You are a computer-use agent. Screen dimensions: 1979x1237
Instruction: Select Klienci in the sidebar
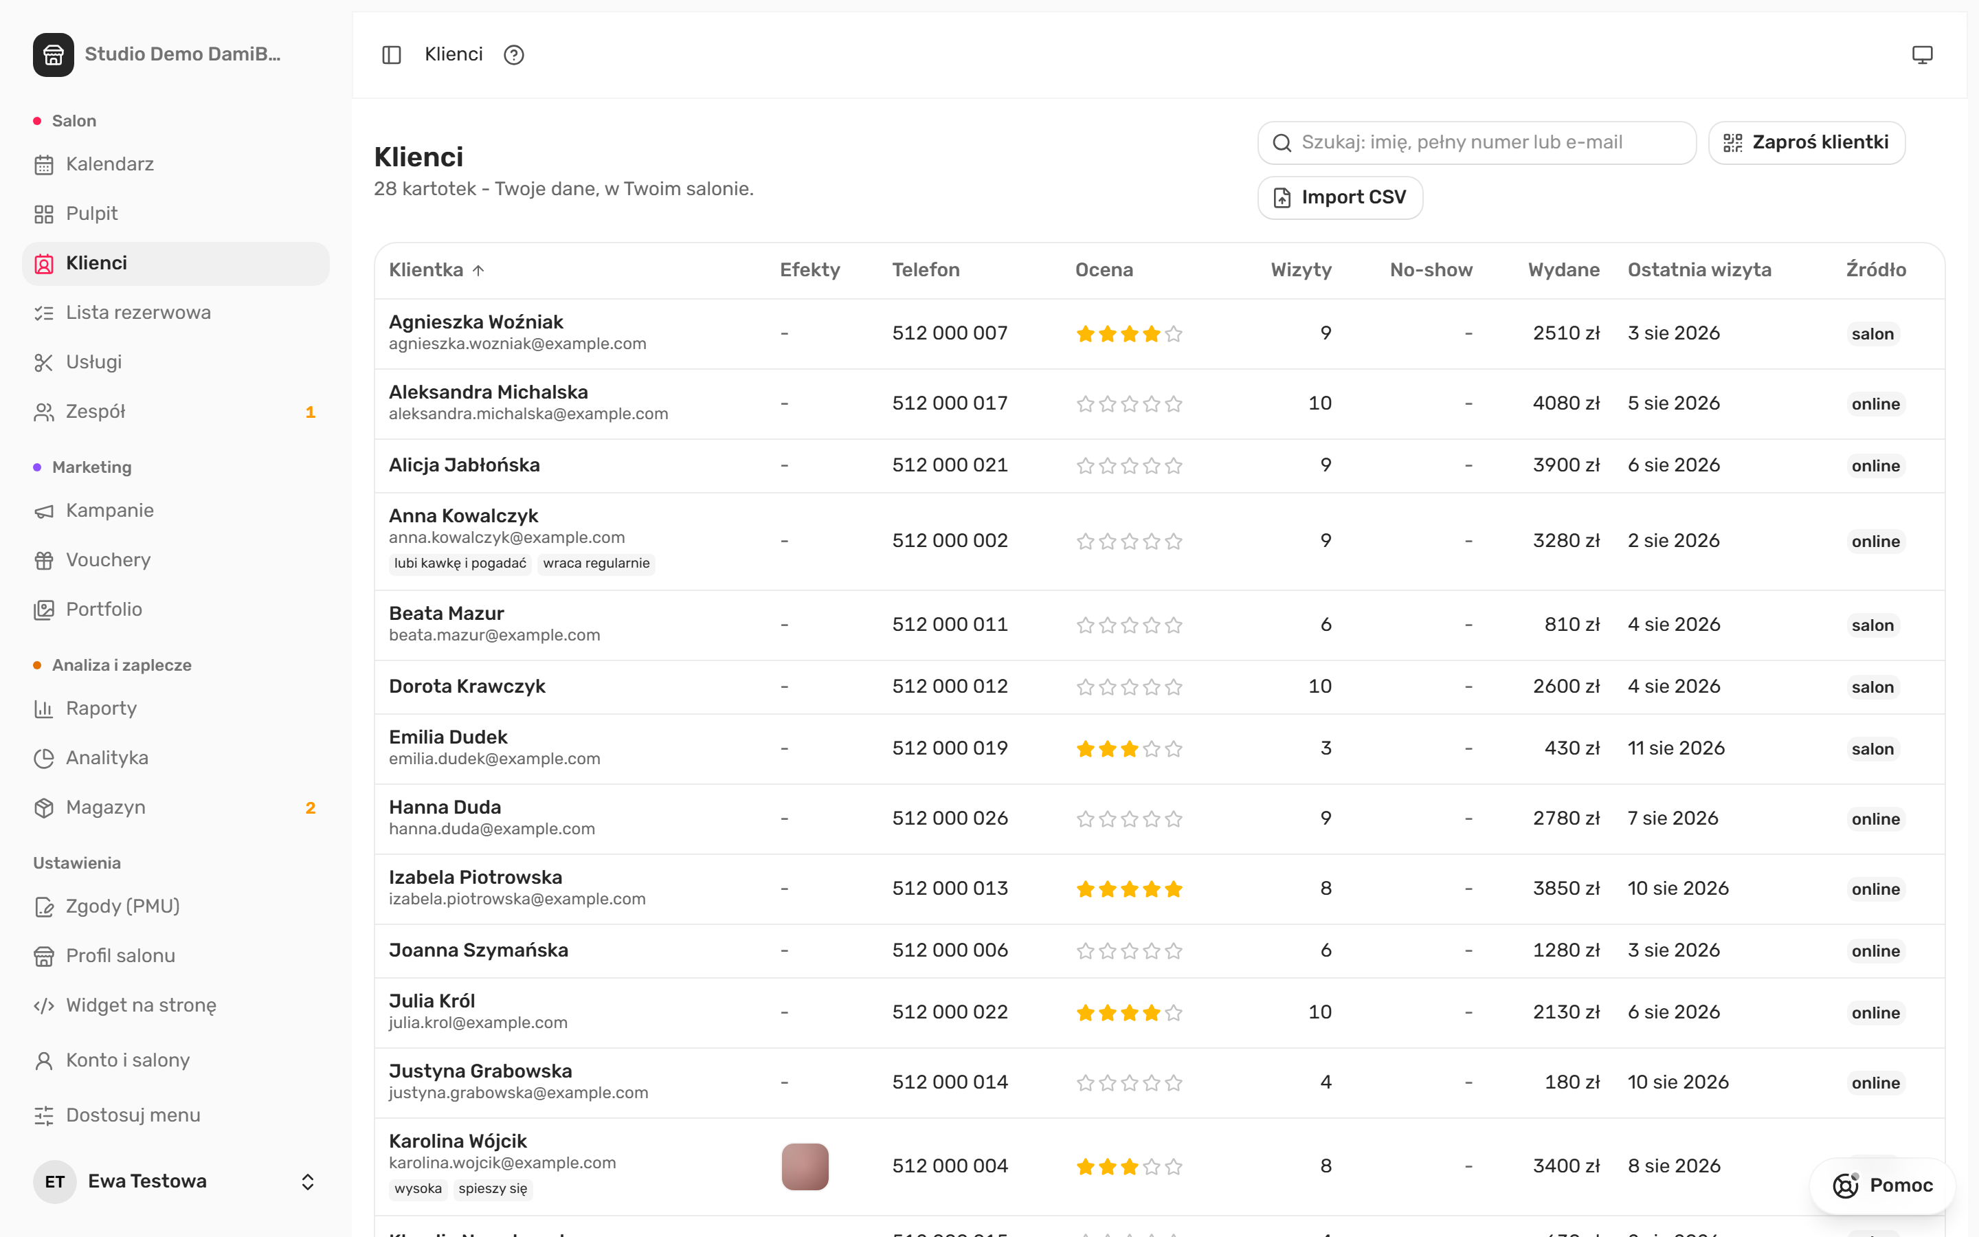click(x=176, y=263)
